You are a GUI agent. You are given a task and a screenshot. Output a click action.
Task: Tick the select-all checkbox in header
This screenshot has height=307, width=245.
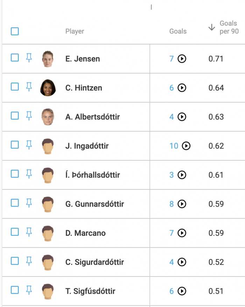tap(15, 31)
